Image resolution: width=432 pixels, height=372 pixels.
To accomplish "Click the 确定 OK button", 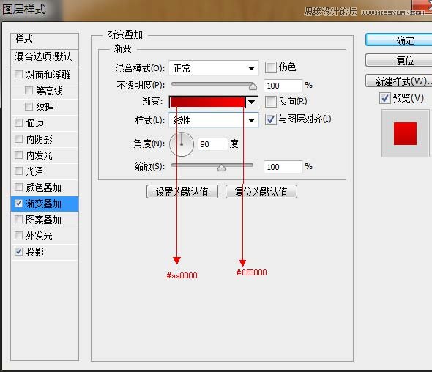I will [x=400, y=40].
